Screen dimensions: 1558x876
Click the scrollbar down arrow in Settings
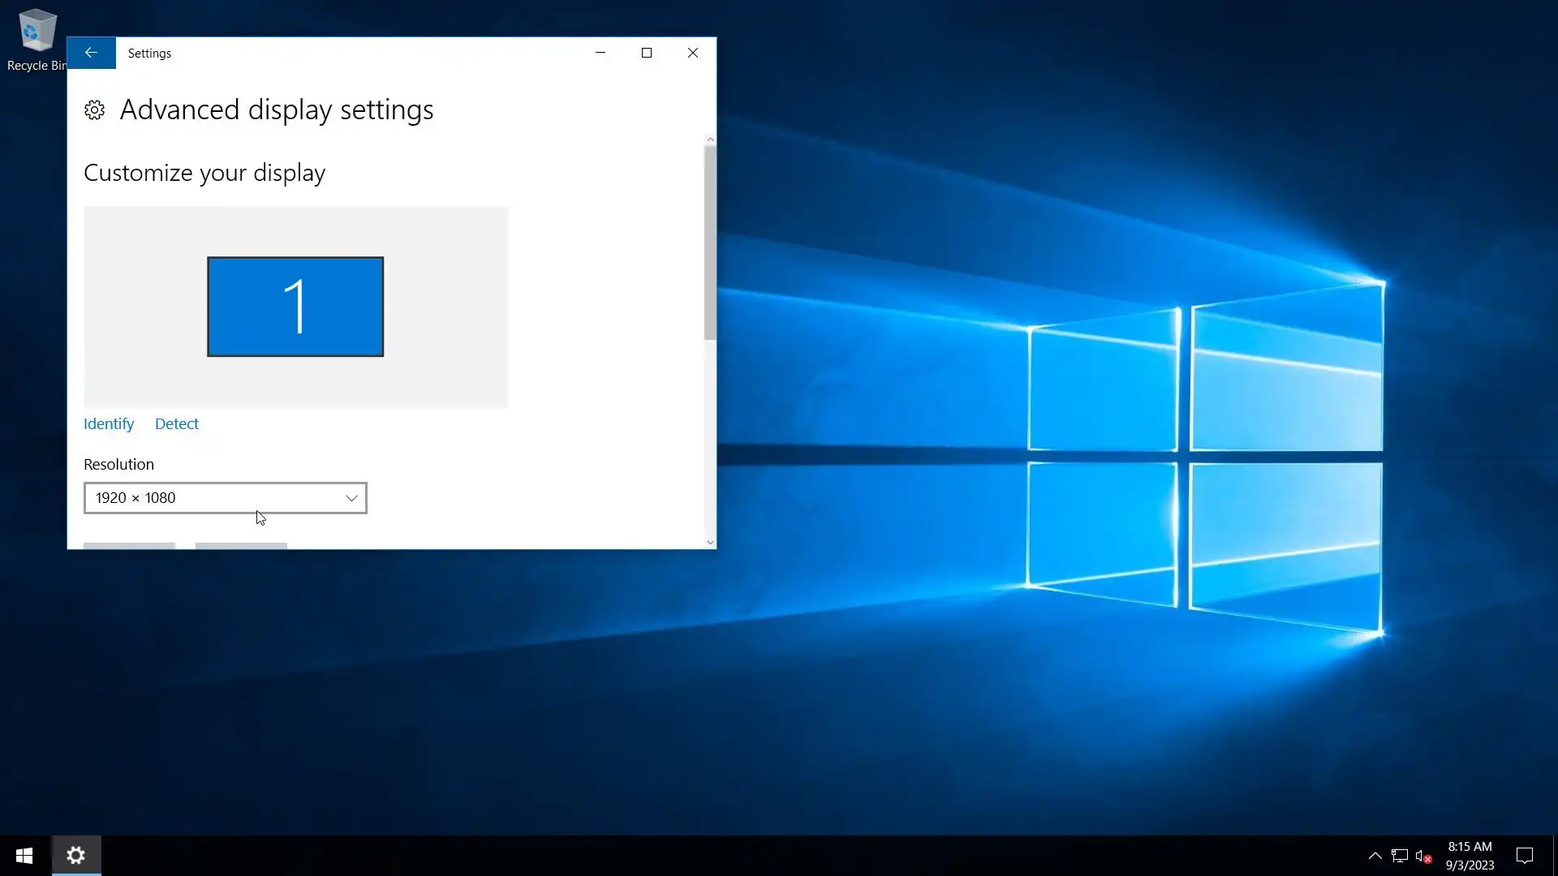point(710,543)
